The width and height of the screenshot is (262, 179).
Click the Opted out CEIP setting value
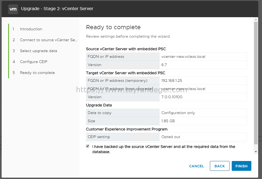click(171, 137)
